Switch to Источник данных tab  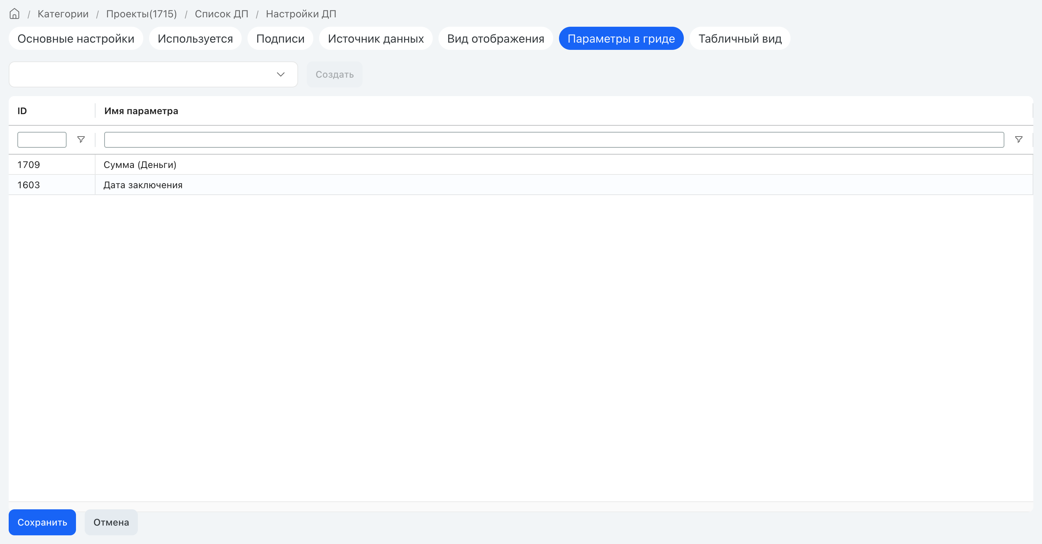[x=376, y=38]
